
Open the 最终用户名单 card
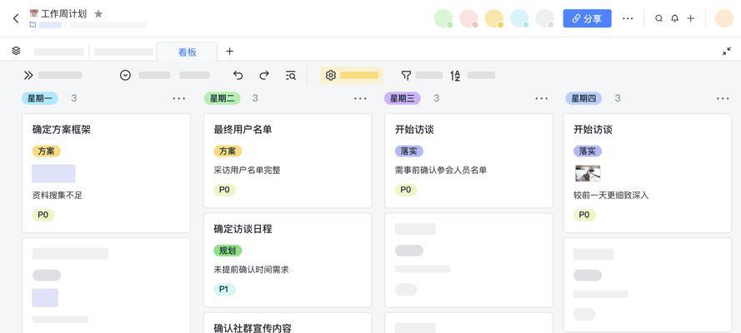click(288, 161)
